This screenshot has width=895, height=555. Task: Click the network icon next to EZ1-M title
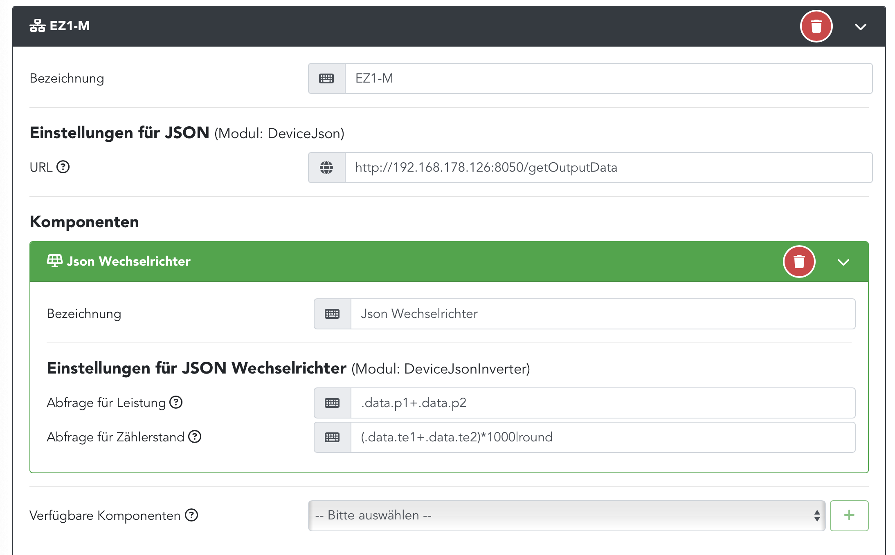coord(38,26)
